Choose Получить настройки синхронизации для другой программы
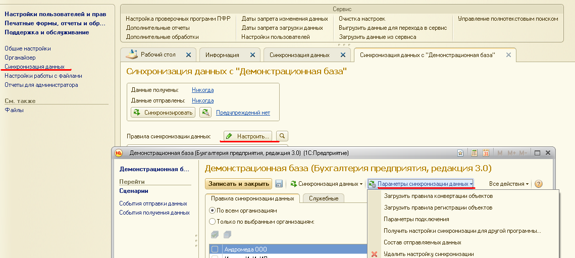575x258 pixels. click(462, 231)
